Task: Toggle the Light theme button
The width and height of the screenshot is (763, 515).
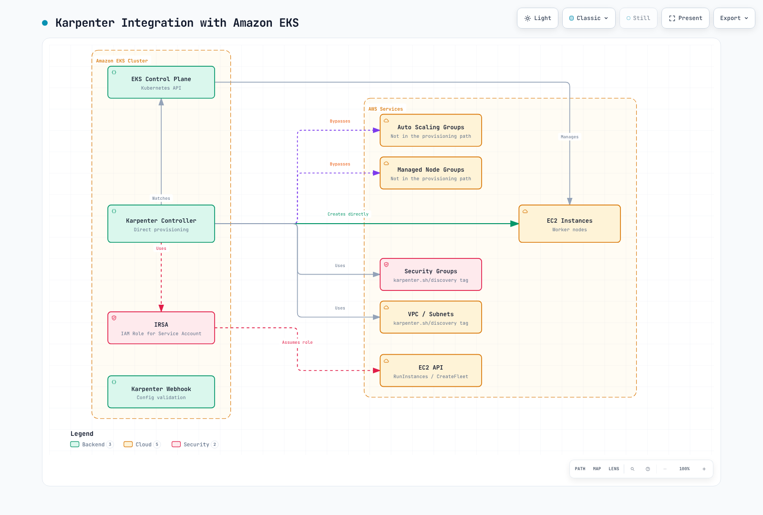Action: [537, 18]
